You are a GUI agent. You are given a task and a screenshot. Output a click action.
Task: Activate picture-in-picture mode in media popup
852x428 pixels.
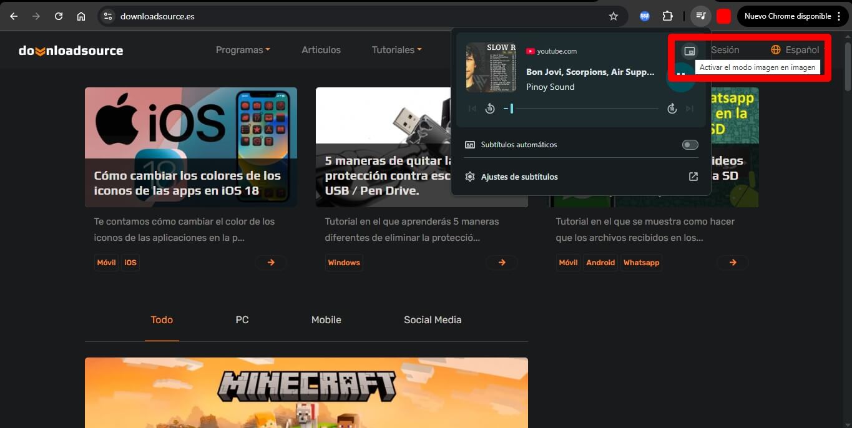click(x=689, y=51)
